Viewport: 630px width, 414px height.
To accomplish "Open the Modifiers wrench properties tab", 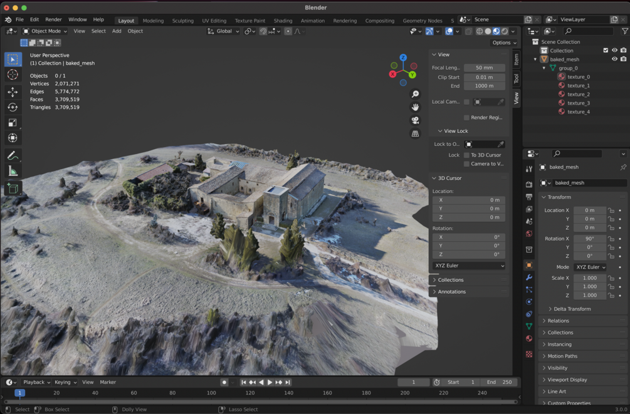I will [x=529, y=277].
